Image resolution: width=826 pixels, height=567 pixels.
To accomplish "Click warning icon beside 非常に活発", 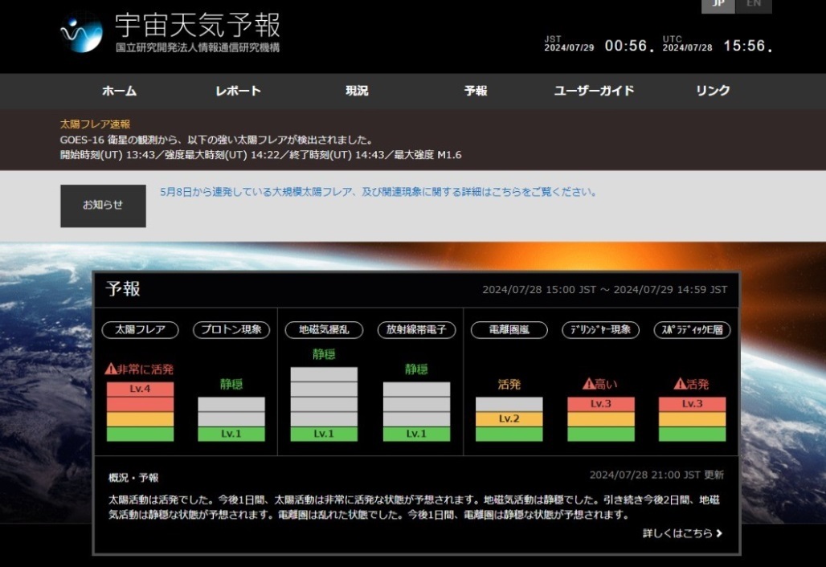I will 111,369.
